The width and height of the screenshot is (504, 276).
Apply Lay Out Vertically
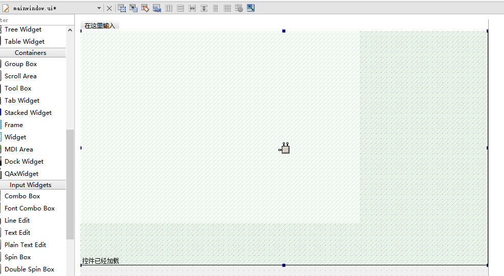tap(180, 8)
